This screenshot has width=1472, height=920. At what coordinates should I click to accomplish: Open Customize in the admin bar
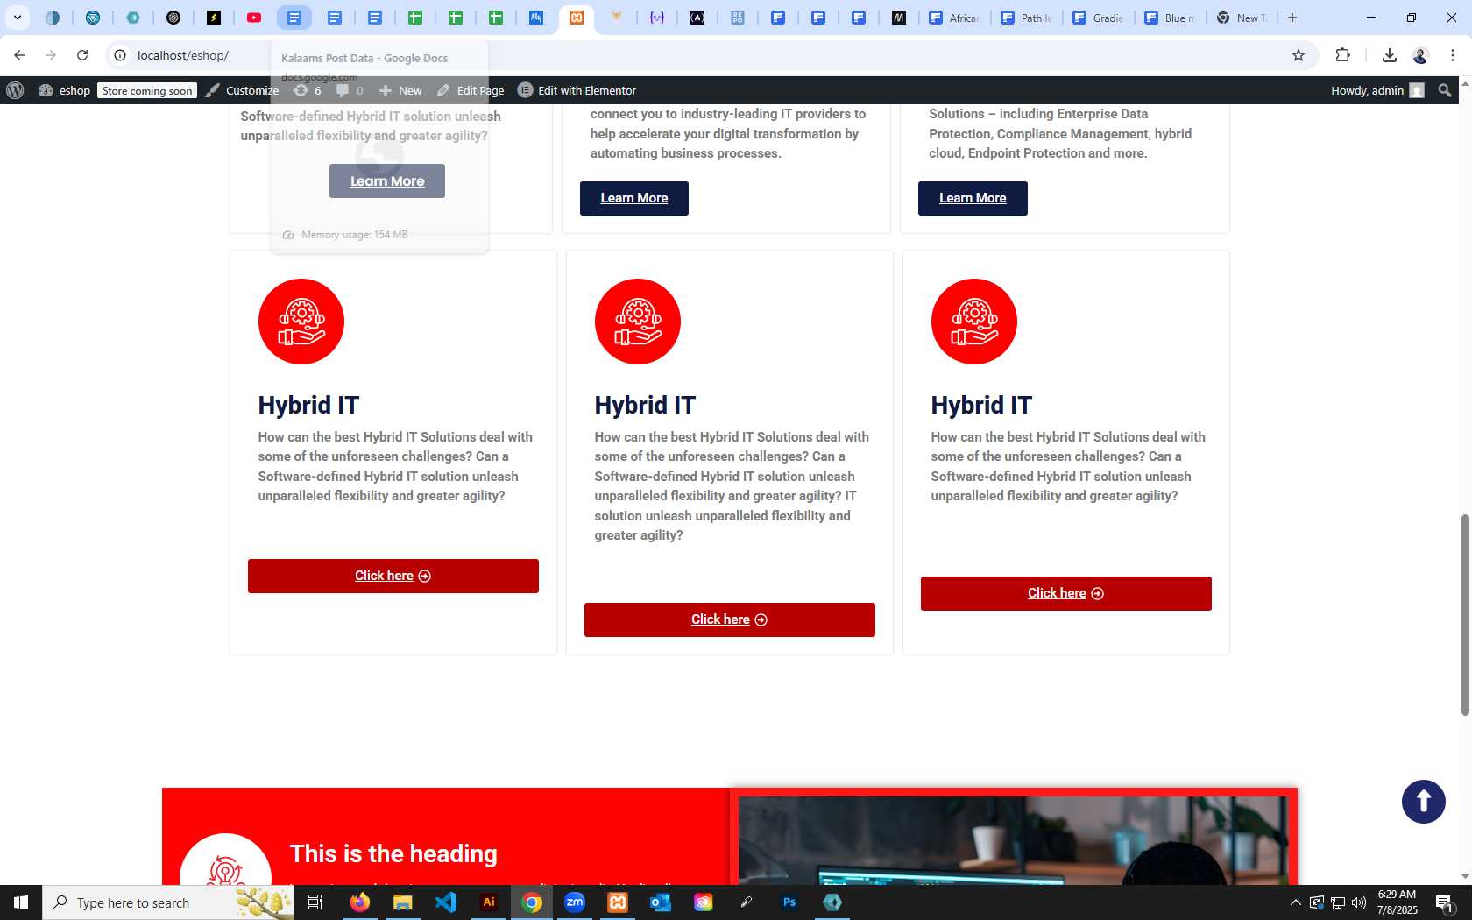243,90
